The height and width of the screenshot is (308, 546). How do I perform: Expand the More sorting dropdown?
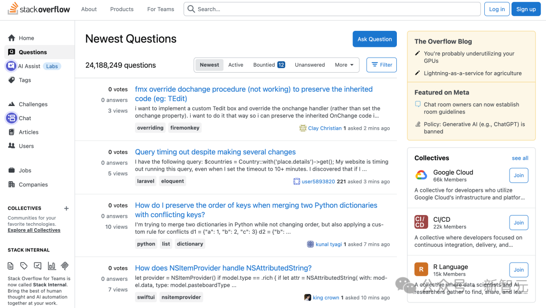point(344,65)
